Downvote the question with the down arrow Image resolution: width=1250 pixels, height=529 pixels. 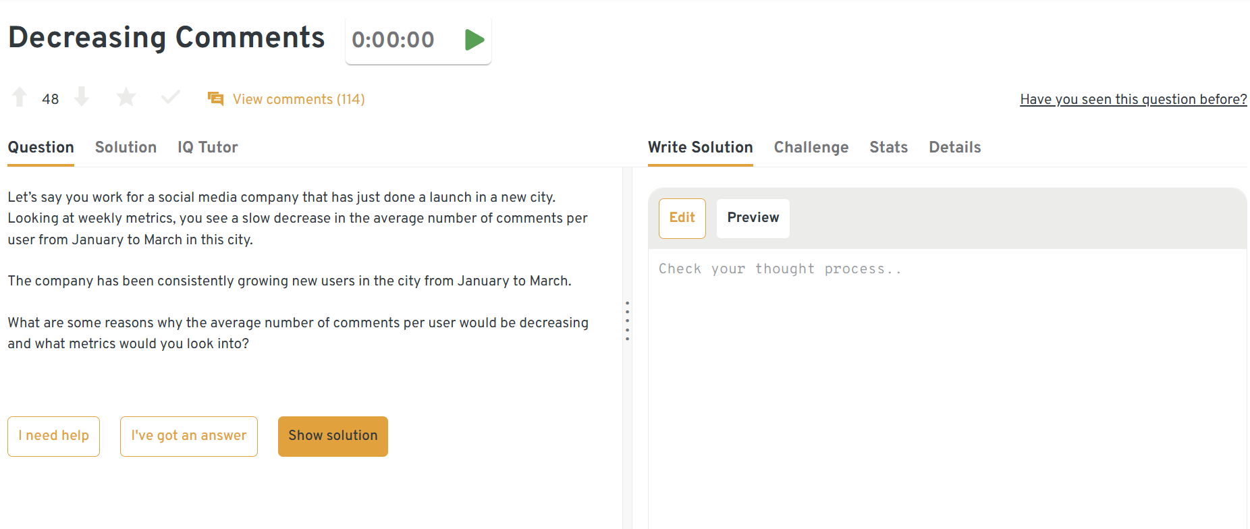[82, 98]
